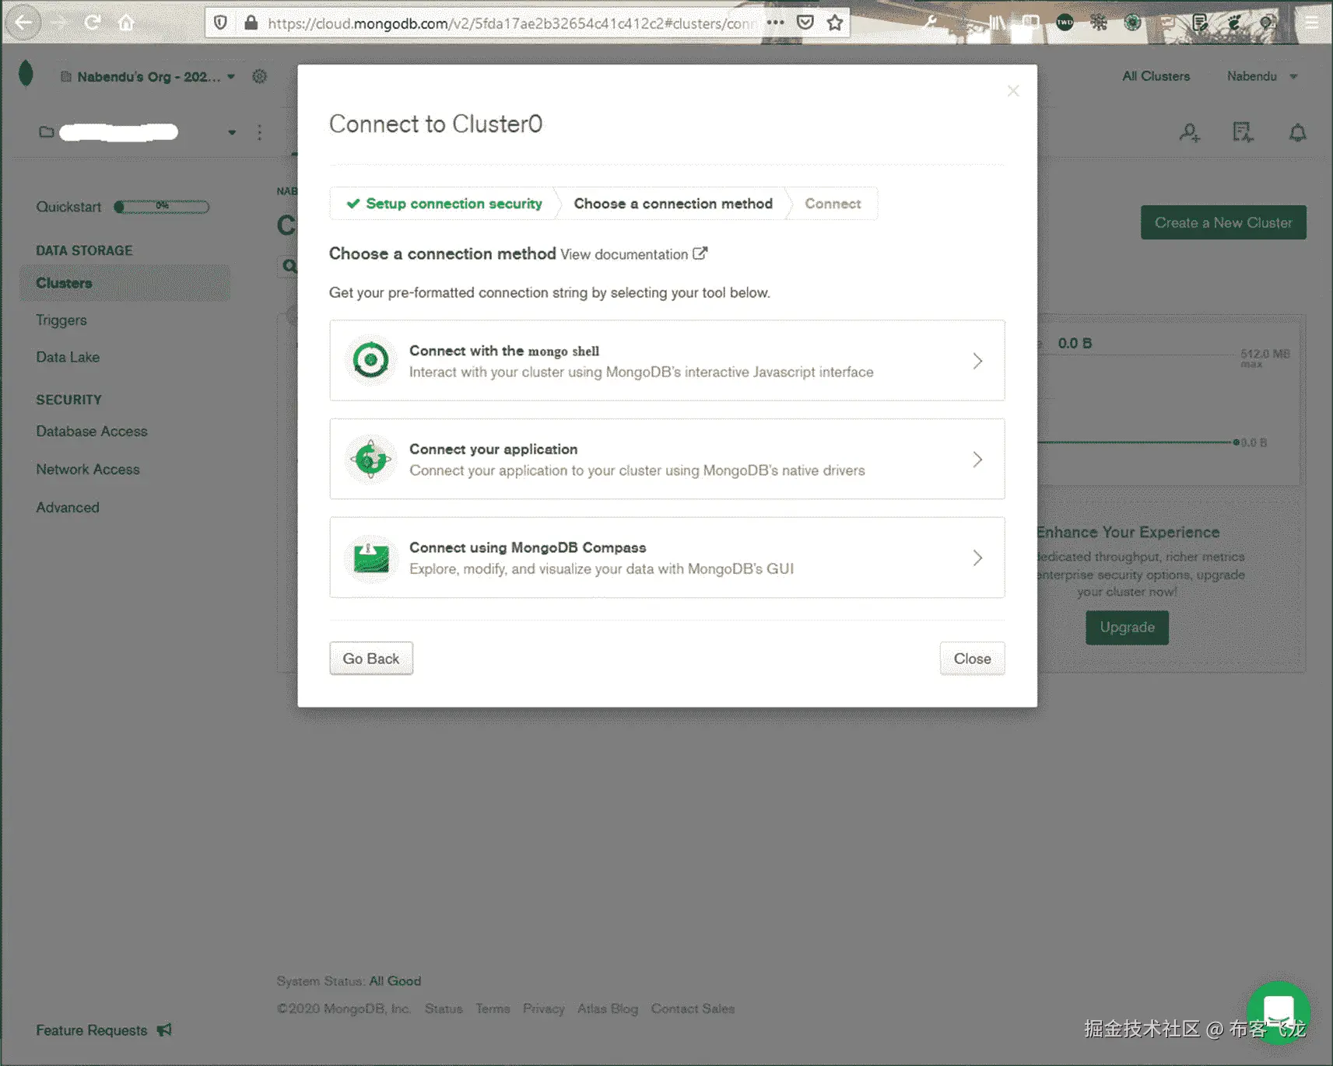Click the browser back arrow

23,23
